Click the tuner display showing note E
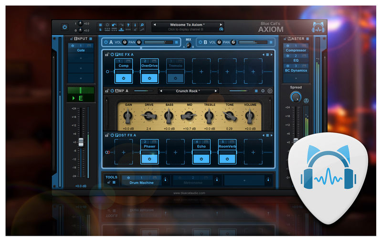The height and width of the screenshot is (242, 382). coord(81,94)
